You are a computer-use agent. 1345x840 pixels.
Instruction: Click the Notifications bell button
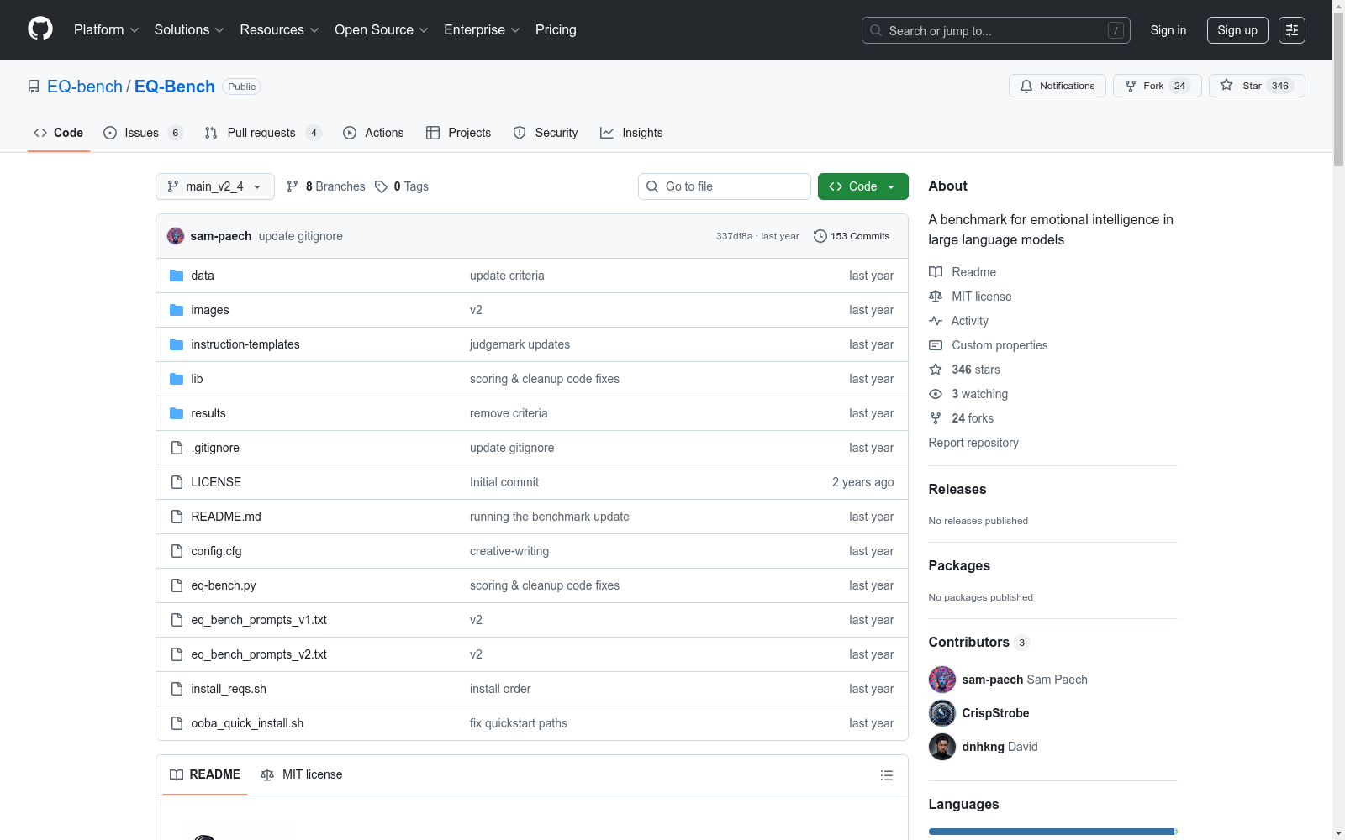[1058, 86]
